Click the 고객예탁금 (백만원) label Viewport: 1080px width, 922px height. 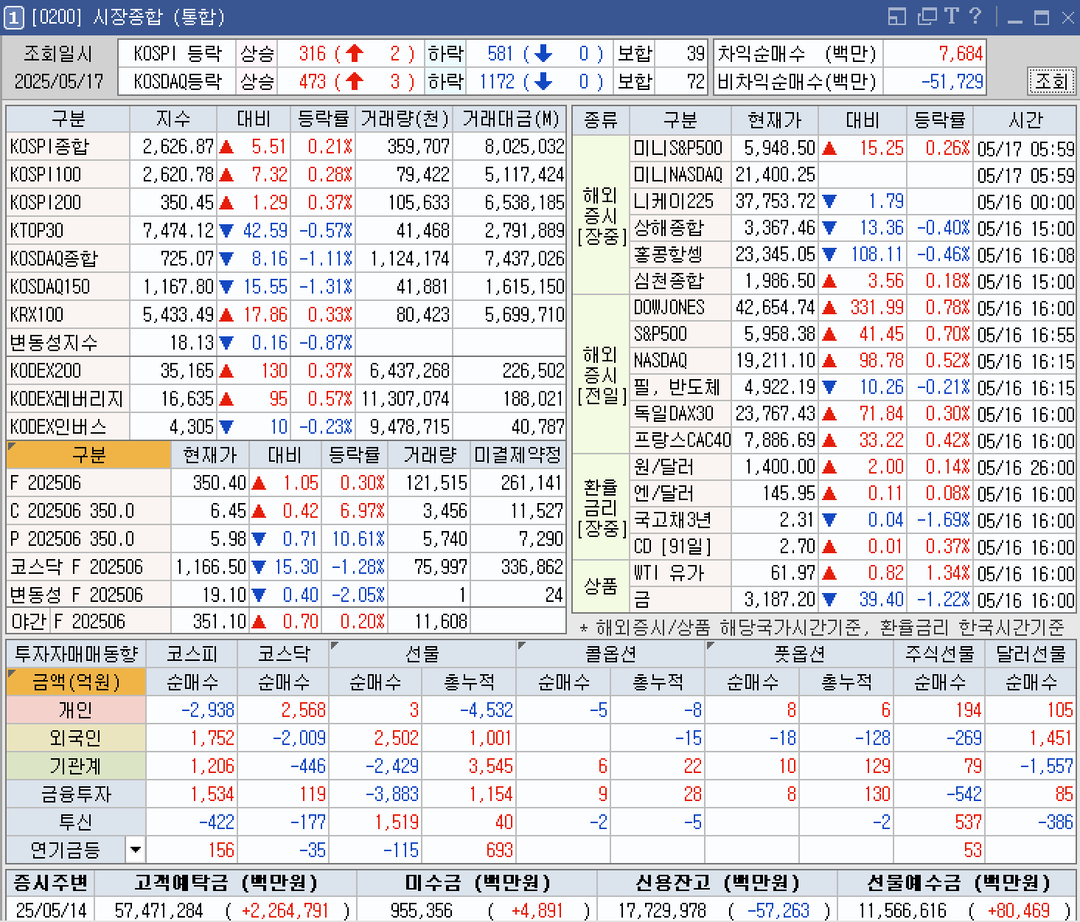[x=226, y=882]
